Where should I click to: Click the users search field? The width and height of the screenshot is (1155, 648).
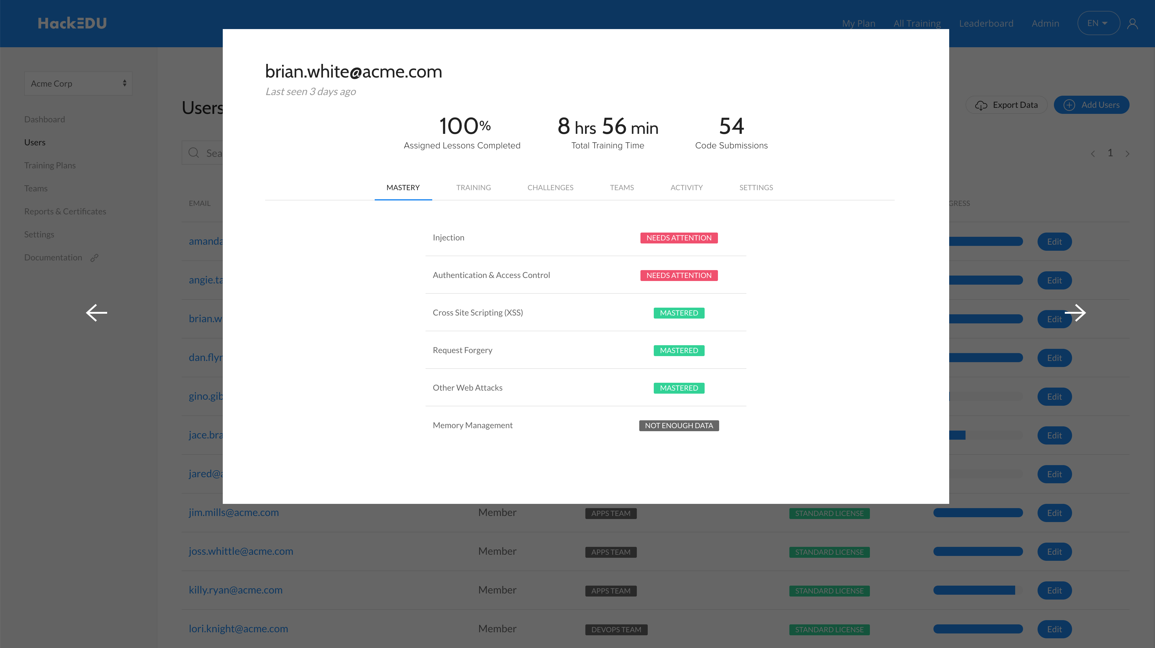click(202, 153)
